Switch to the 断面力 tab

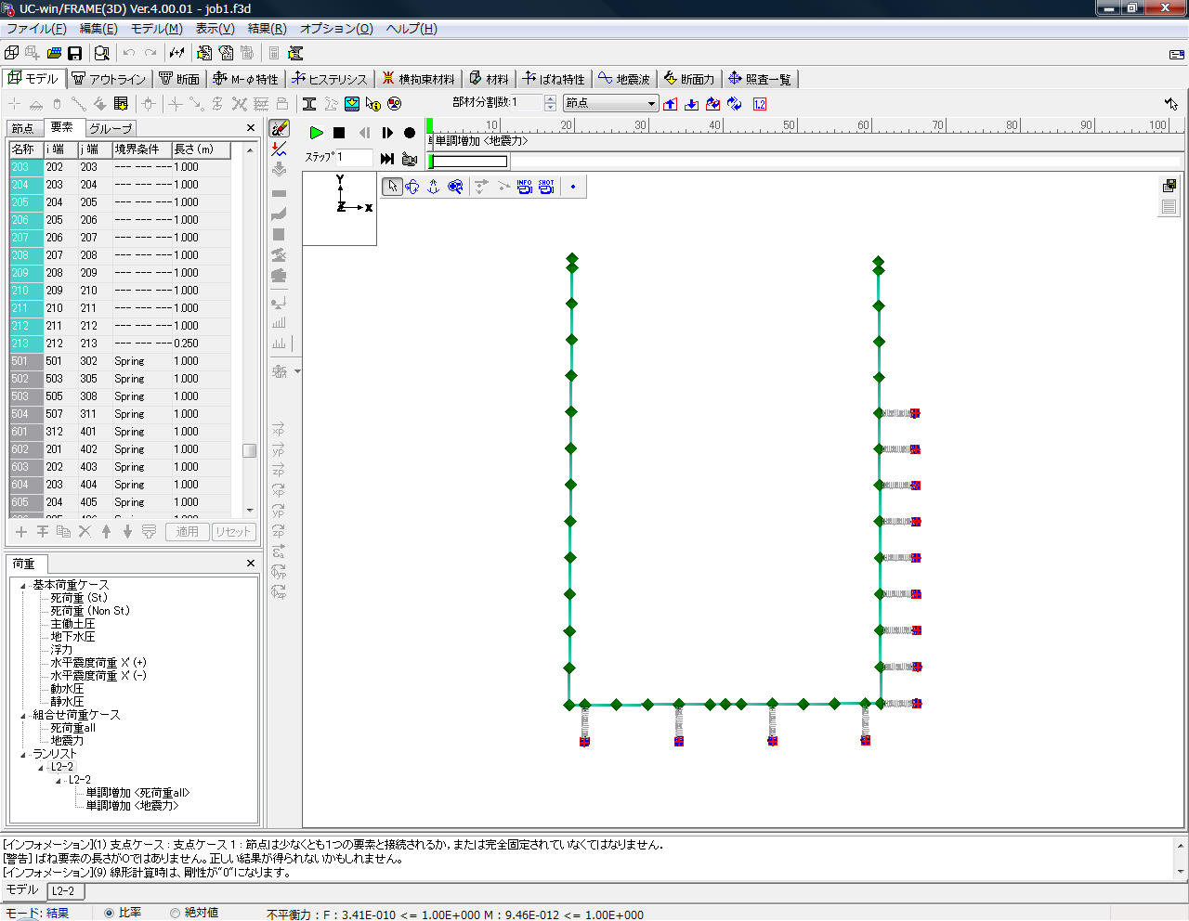(x=689, y=79)
